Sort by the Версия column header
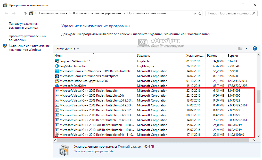Image resolution: width=262 pixels, height=160 pixels. click(x=241, y=56)
